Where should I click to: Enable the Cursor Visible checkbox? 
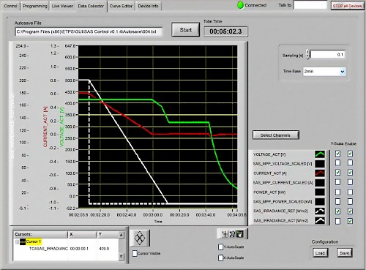135,253
